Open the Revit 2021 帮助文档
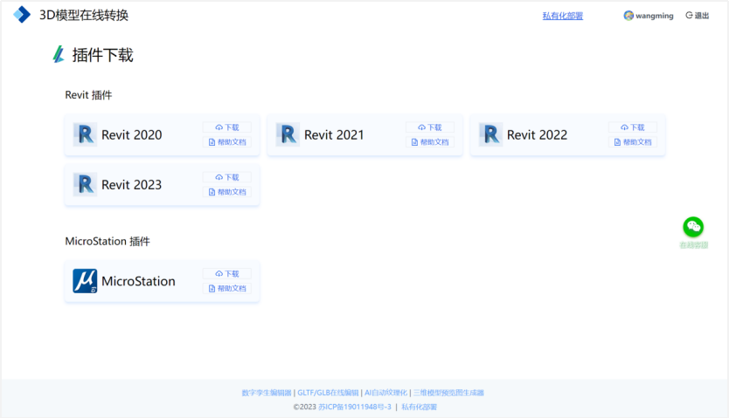The width and height of the screenshot is (729, 418). [429, 142]
